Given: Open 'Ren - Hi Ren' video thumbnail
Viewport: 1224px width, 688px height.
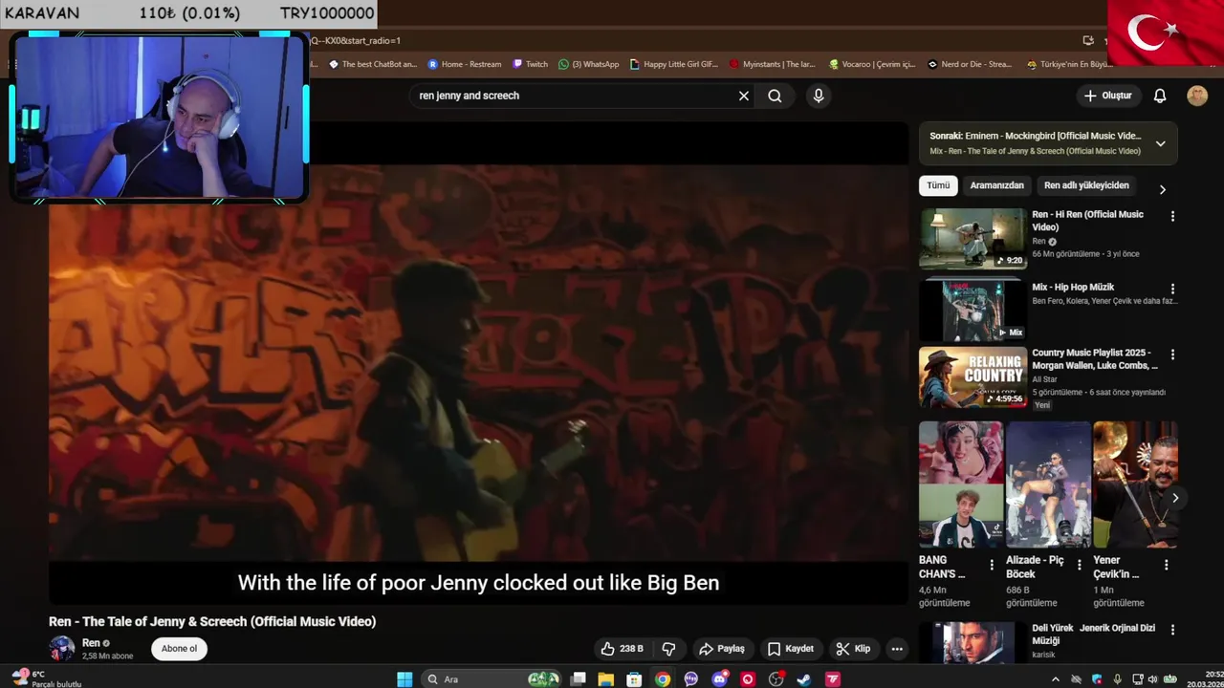Looking at the screenshot, I should pos(973,239).
